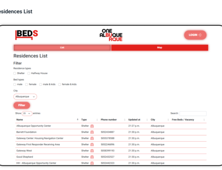
Task: Select Good Shepherd name
Action: (24, 157)
